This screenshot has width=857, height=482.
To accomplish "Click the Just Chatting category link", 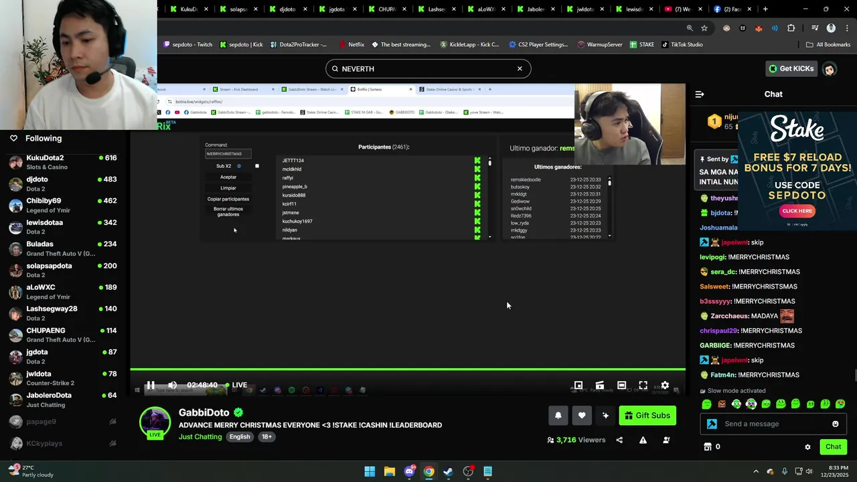I will tap(200, 436).
